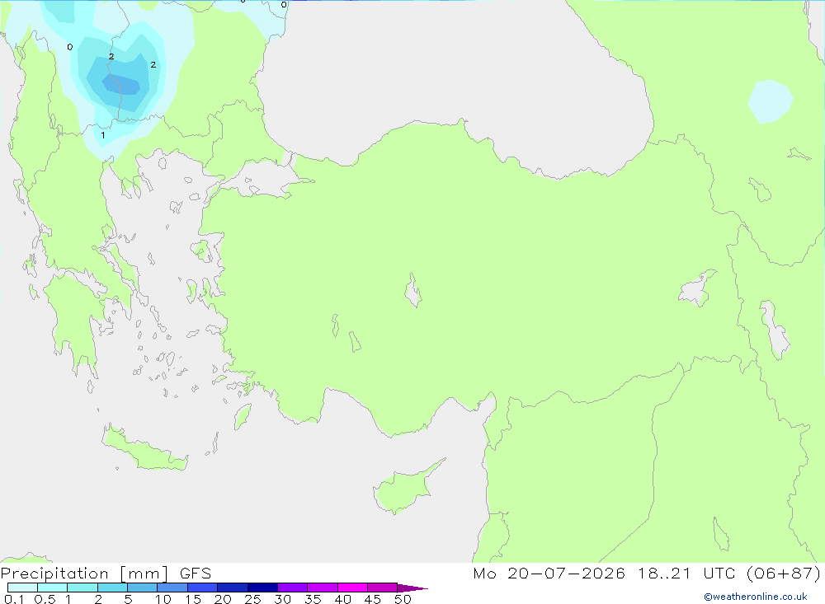Pick the 30–35 mm violet legend swatch
The width and height of the screenshot is (825, 604).
[293, 588]
